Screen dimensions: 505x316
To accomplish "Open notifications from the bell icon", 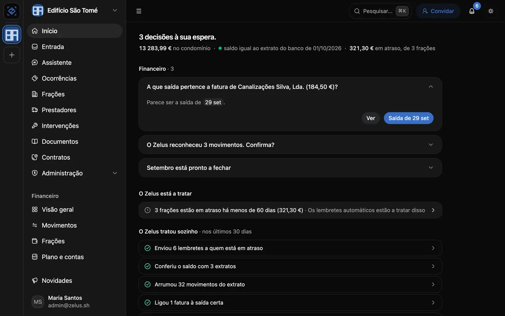I will coord(472,11).
